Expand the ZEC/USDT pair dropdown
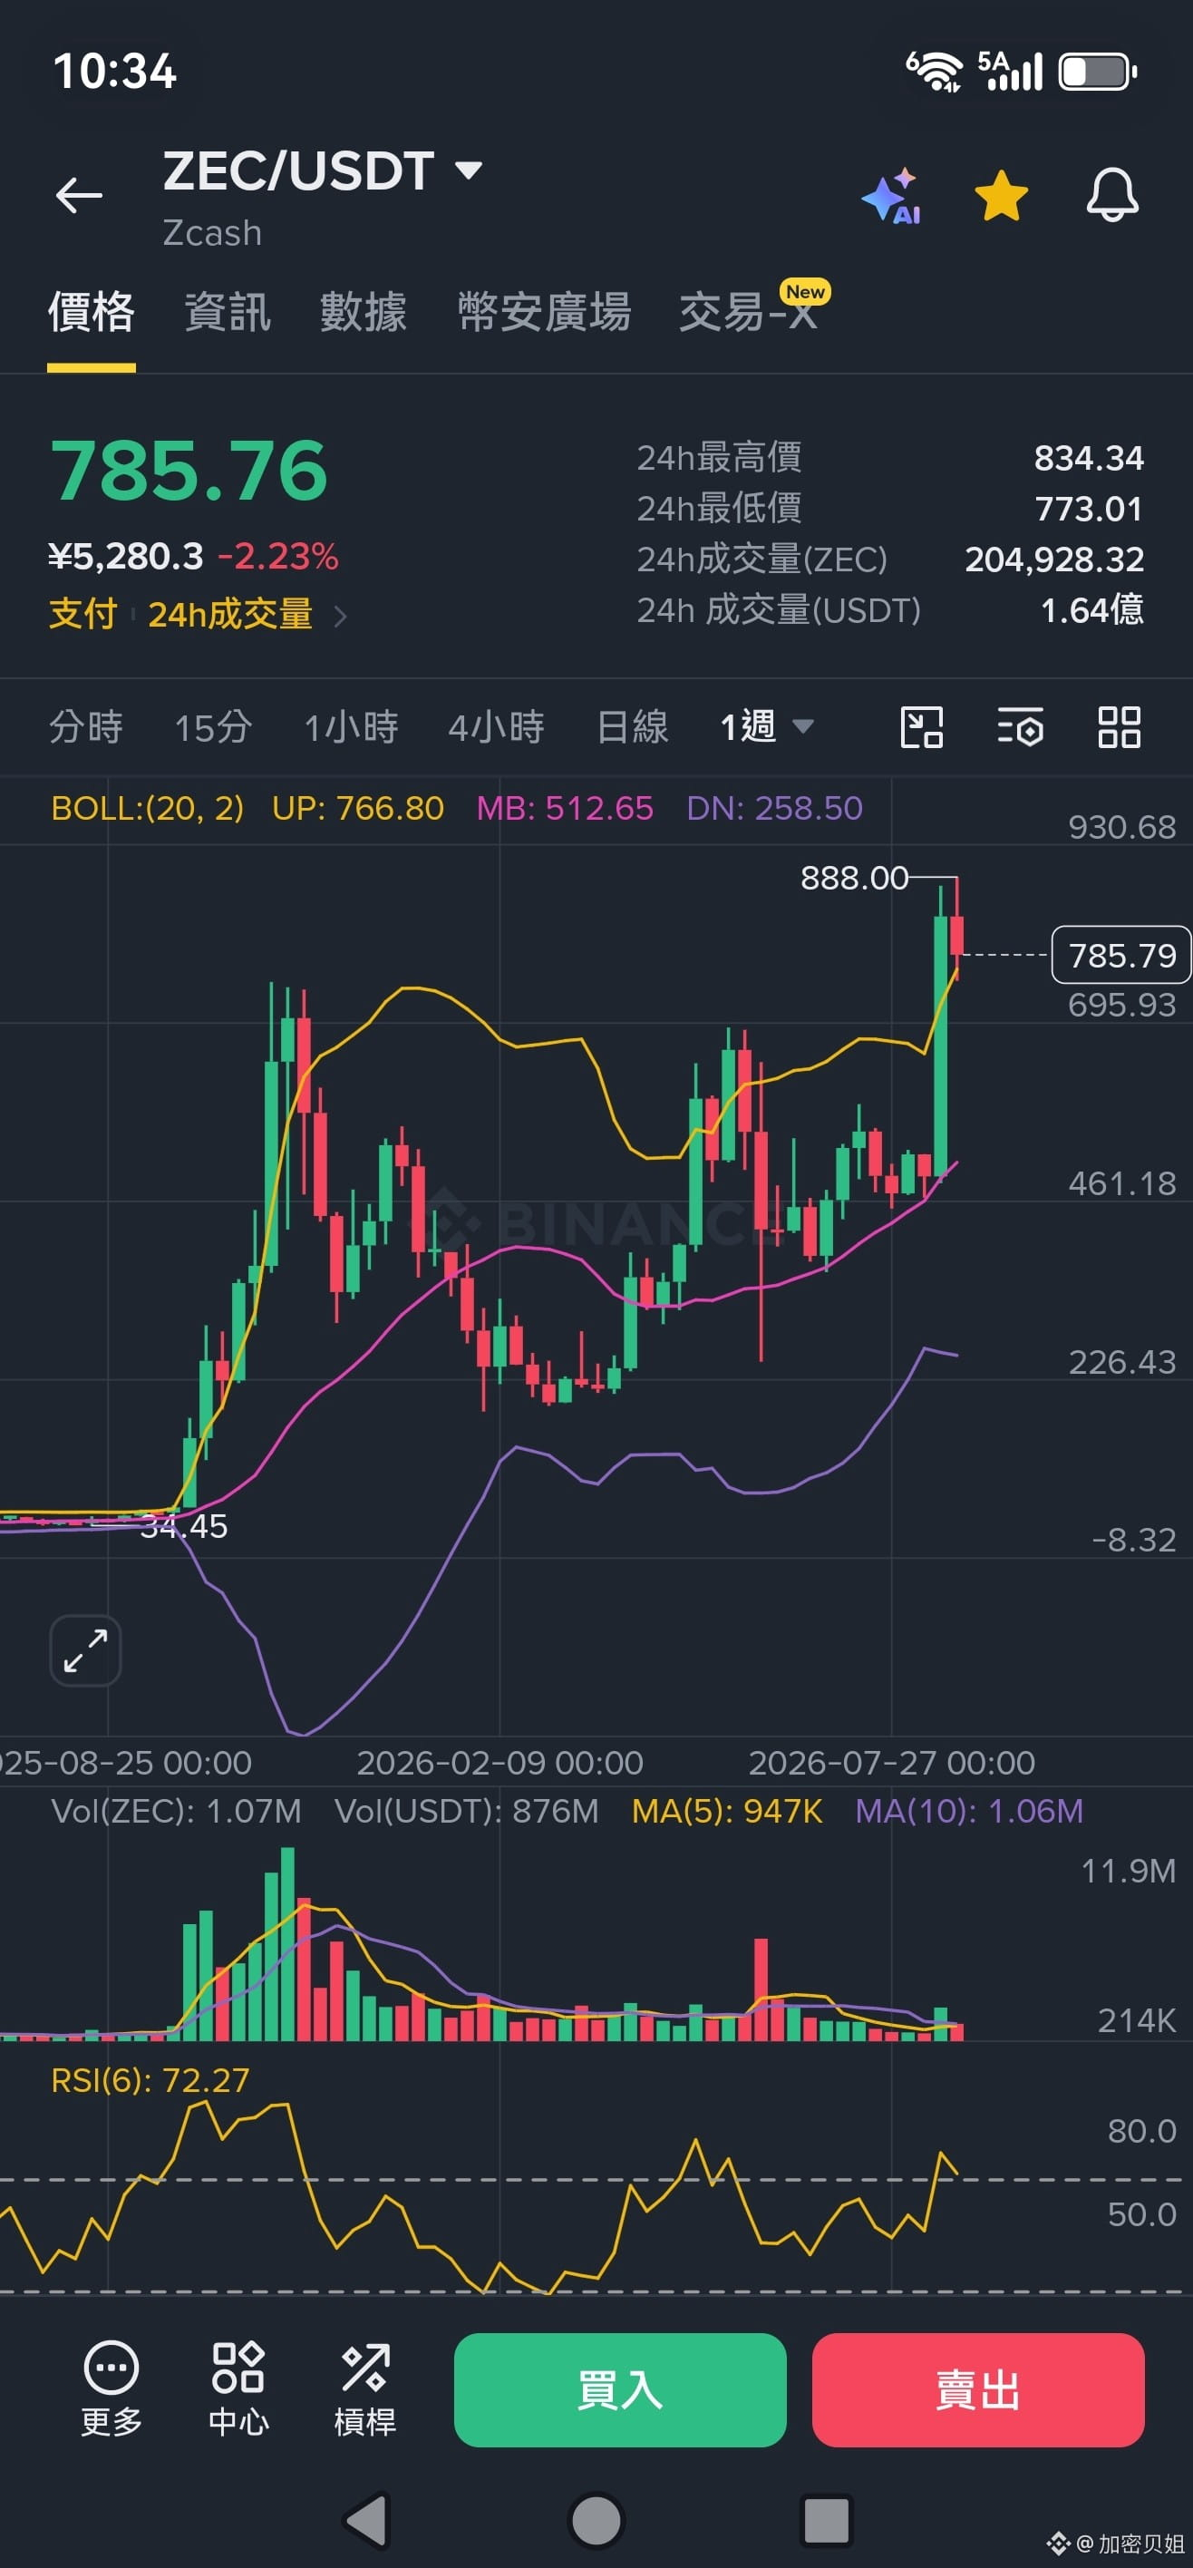1193x2568 pixels. tap(468, 170)
